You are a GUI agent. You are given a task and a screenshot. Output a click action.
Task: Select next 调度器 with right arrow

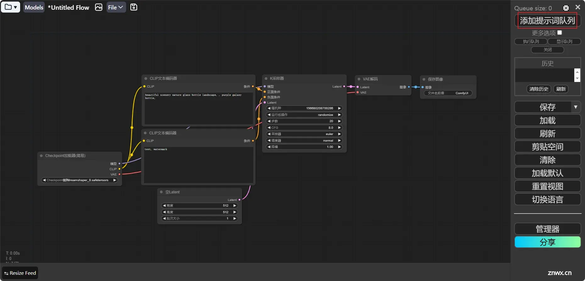[339, 141]
